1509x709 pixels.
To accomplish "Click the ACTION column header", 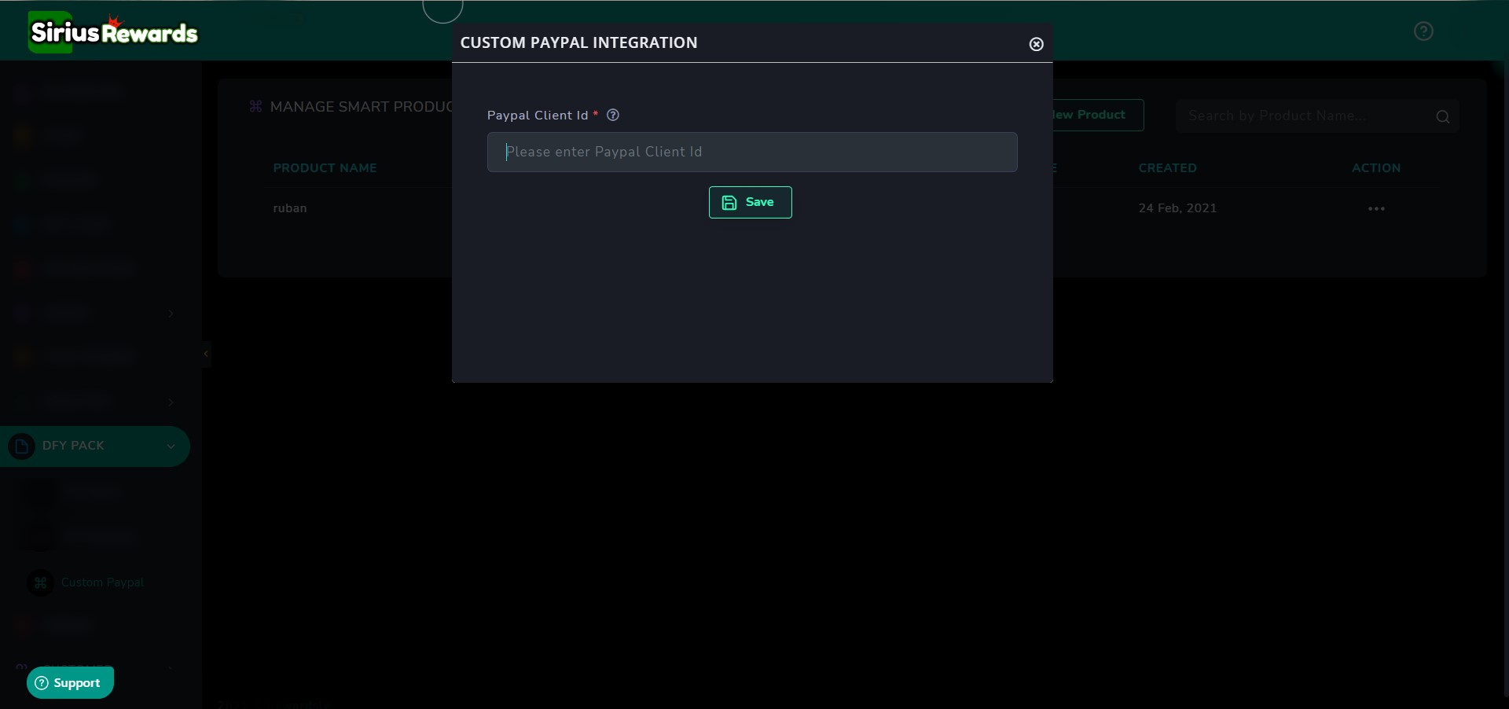I will pos(1375,168).
